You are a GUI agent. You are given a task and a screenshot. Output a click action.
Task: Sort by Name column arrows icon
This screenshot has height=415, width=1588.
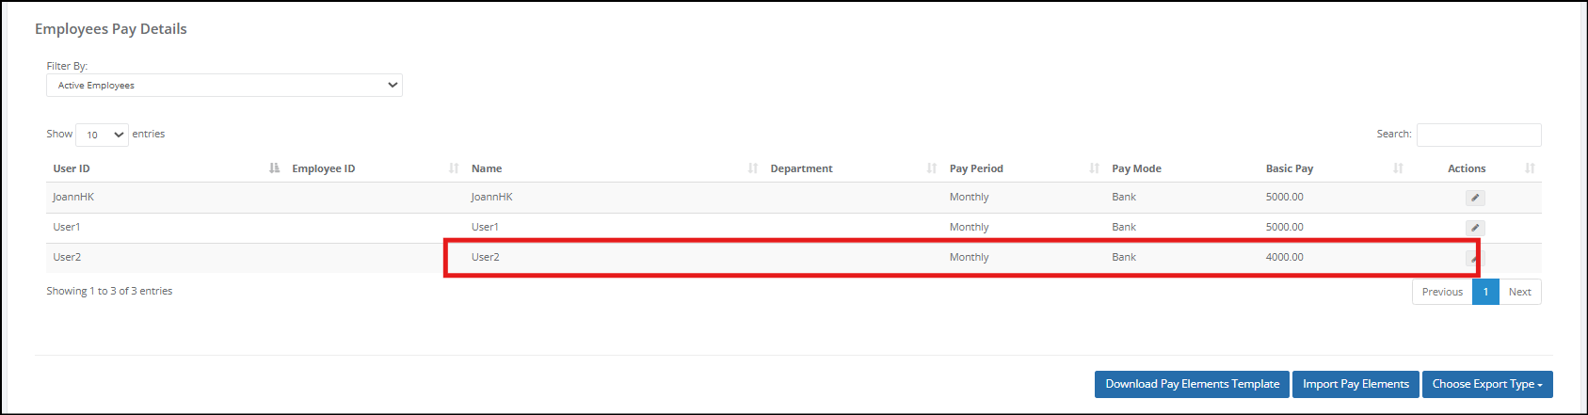pos(753,168)
